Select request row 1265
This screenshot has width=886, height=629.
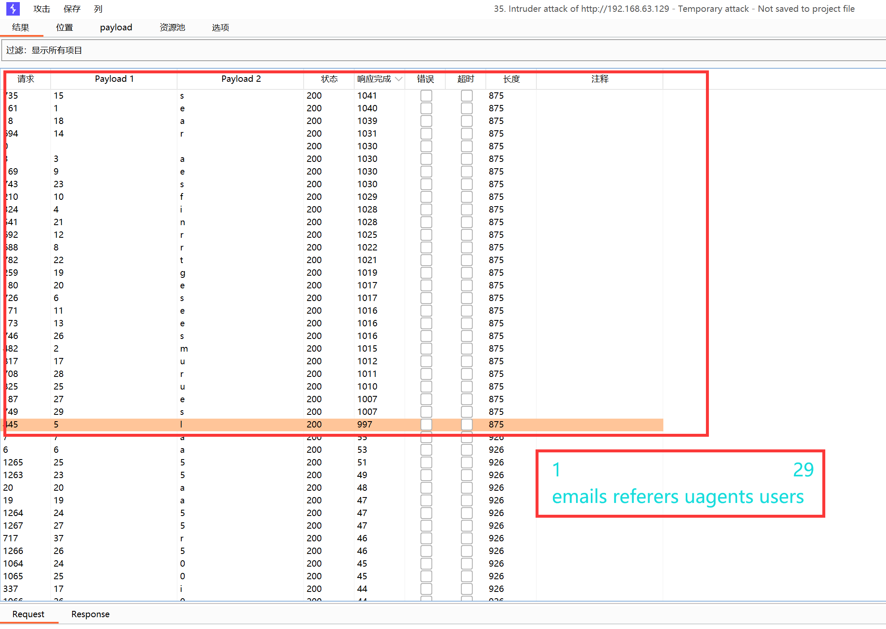point(332,462)
